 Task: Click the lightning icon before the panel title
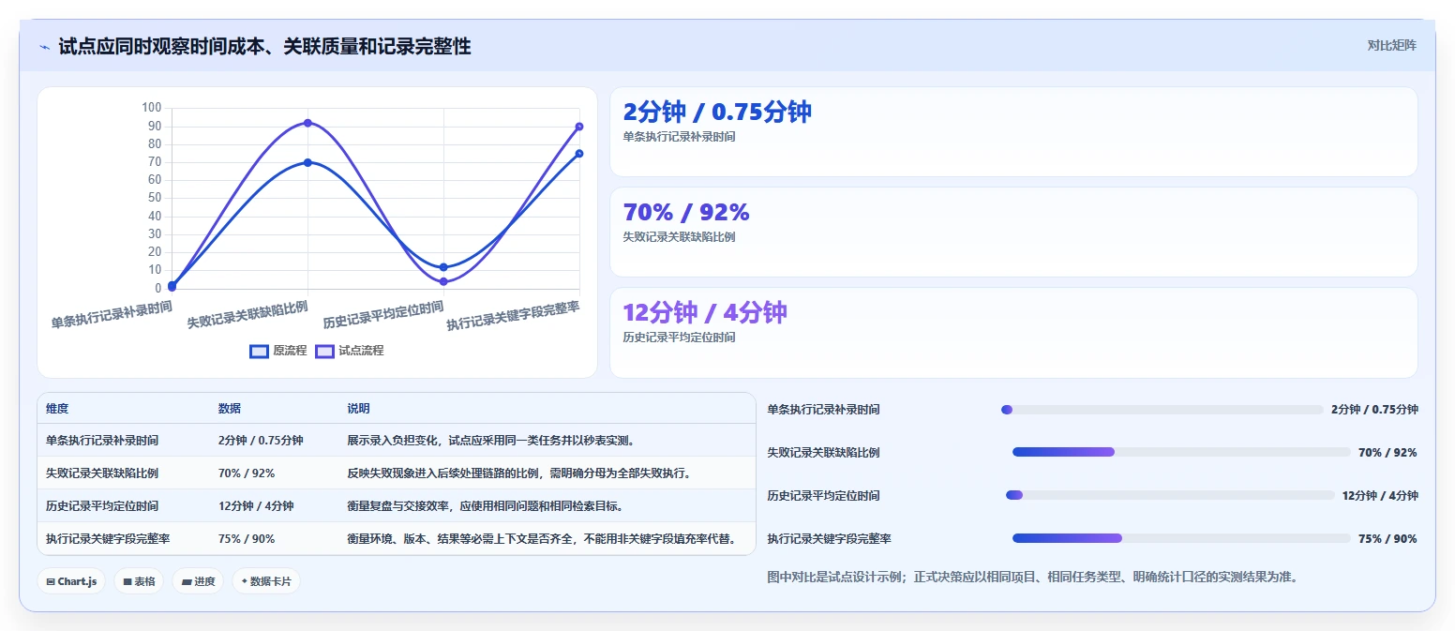pyautogui.click(x=45, y=47)
